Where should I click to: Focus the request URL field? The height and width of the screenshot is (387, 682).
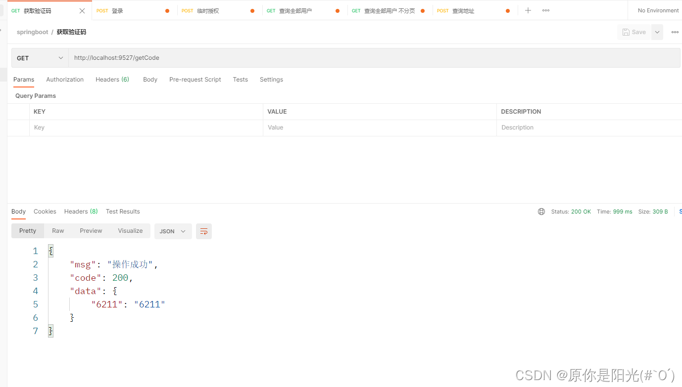[374, 58]
